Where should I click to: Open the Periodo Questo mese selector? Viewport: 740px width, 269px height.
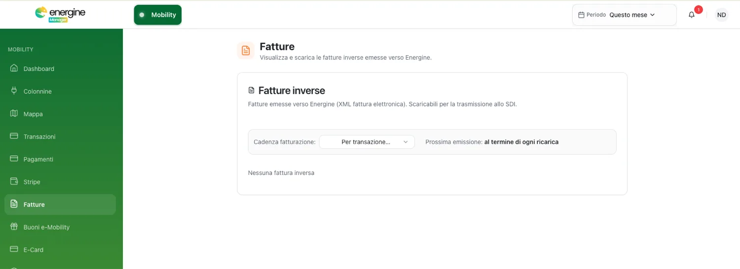624,15
